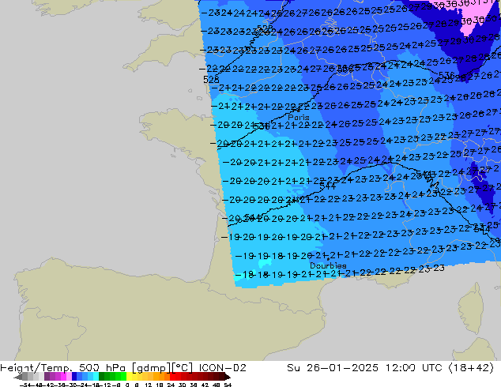This screenshot has height=387, width=501.
Task: Click the gray left arrow end of the color scale
Action: pos(17,377)
